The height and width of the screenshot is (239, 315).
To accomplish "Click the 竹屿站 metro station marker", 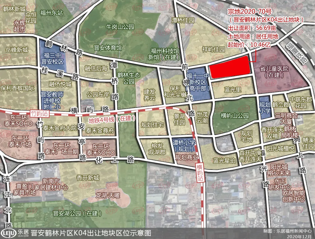I will tap(39, 114).
